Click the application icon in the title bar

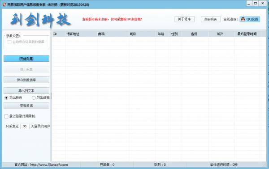(4, 4)
